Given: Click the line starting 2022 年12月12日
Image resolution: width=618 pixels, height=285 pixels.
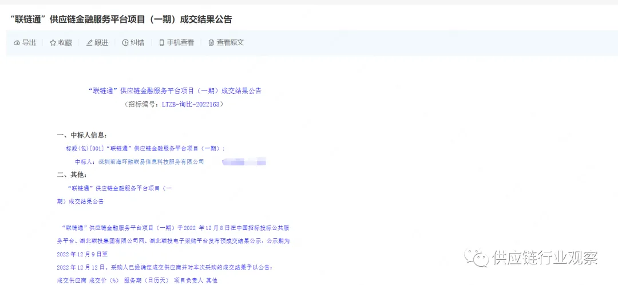Looking at the screenshot, I should click(x=164, y=267).
